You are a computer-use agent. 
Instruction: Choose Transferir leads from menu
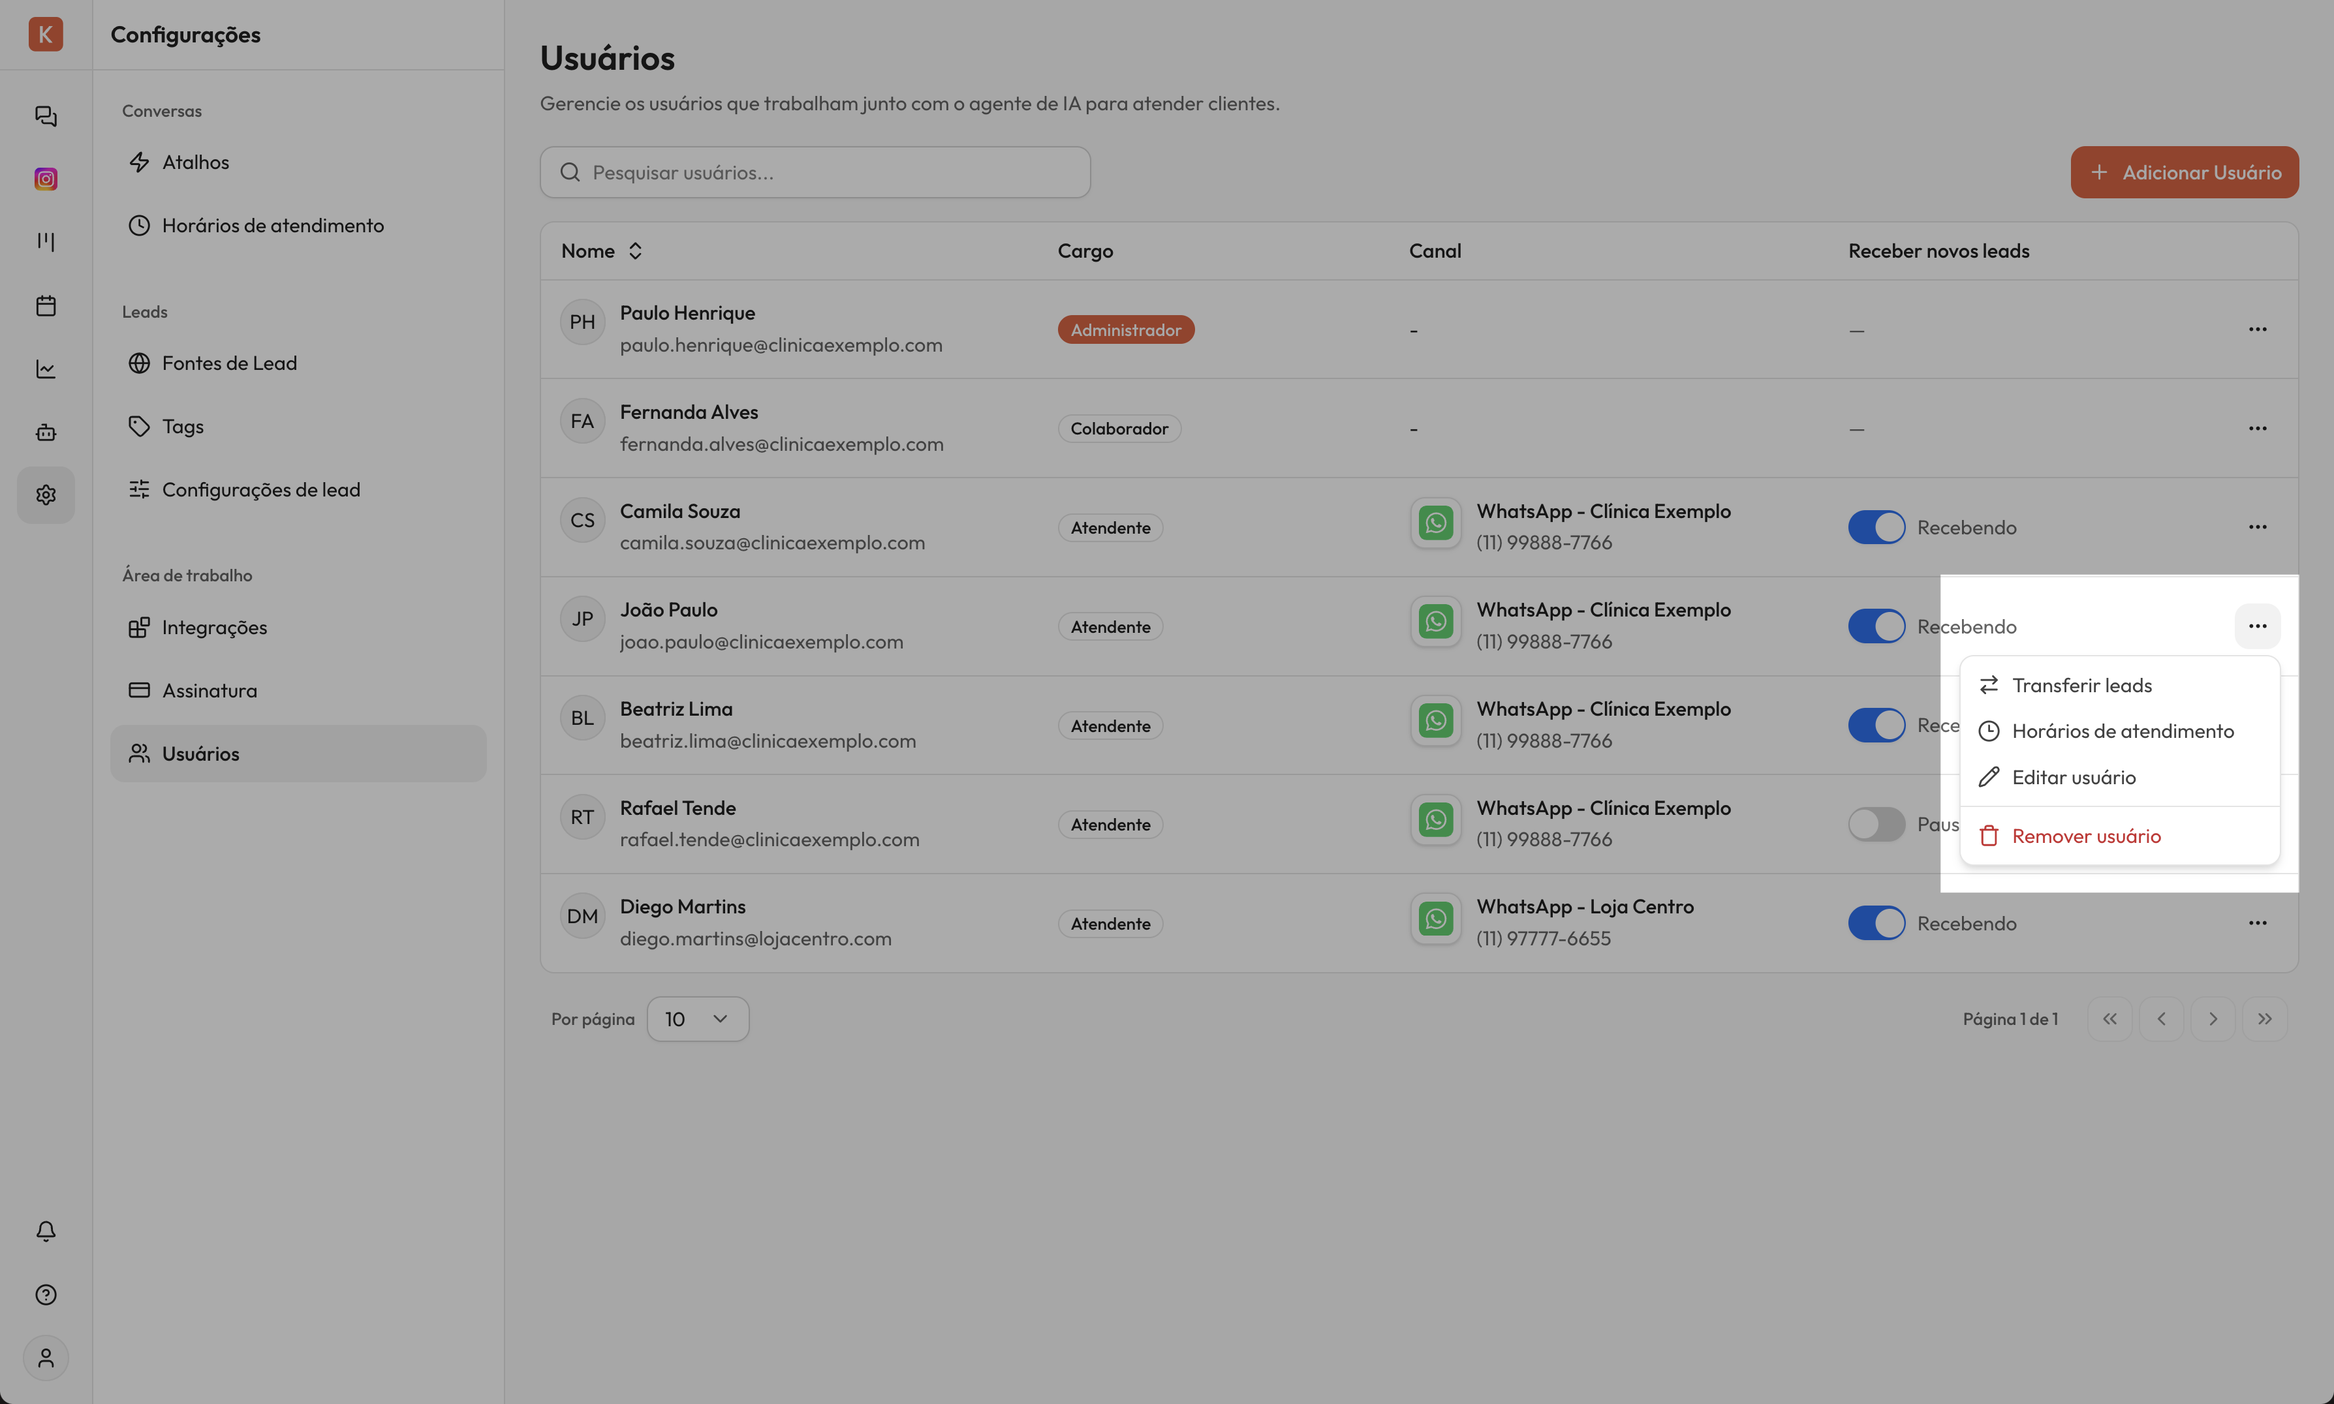pos(2119,685)
